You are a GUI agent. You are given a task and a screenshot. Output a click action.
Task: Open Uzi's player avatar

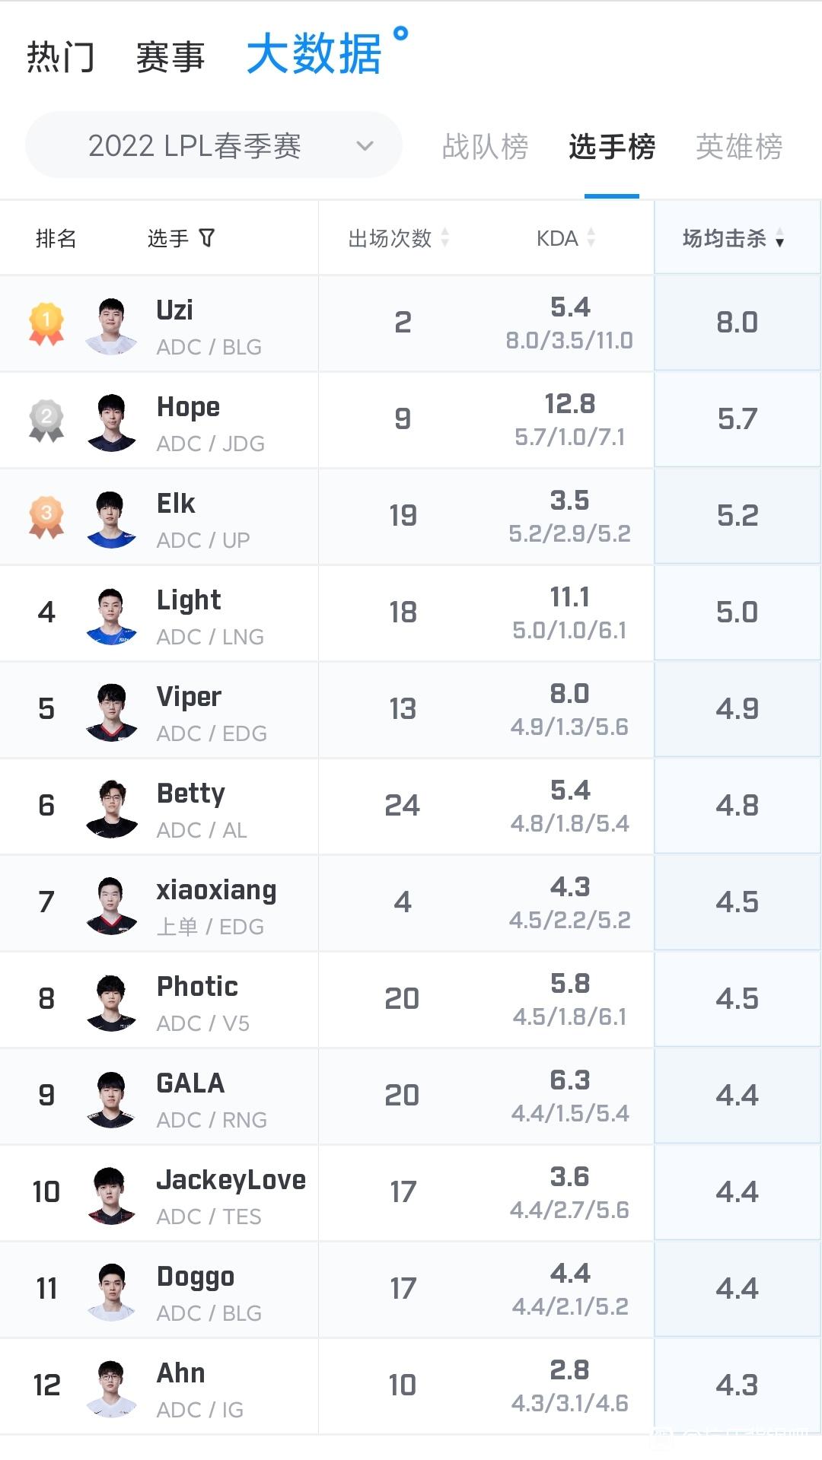point(112,326)
